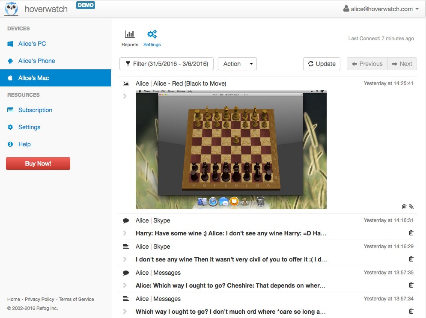Expand the 'Harry: Have some wine' entry

pyautogui.click(x=125, y=233)
